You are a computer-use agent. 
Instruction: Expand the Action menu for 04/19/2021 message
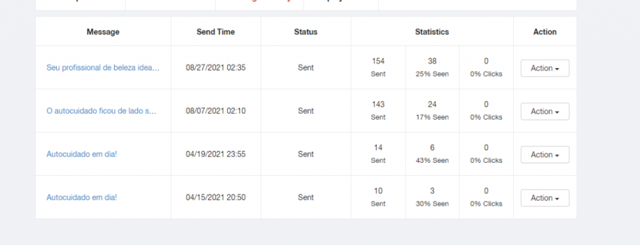(545, 155)
